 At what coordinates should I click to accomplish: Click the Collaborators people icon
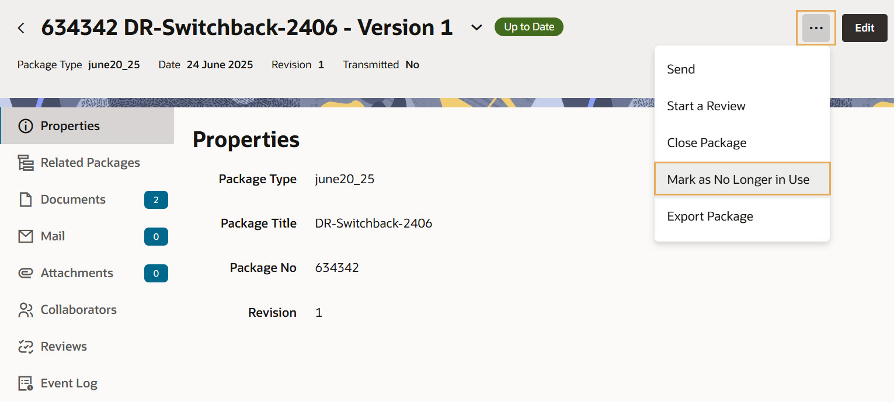click(x=26, y=310)
